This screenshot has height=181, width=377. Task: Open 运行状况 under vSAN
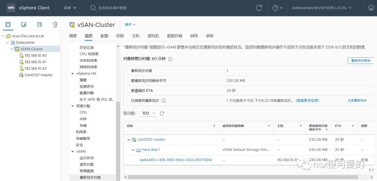point(87,158)
